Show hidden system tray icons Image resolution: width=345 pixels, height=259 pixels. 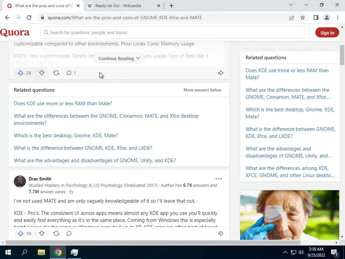(x=285, y=252)
